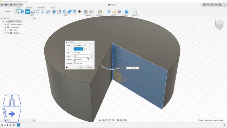Switch to the Surface tab
Viewport: 227px width, 128px height.
29,8
